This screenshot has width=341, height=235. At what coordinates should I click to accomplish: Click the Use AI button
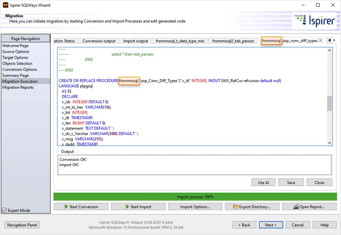point(263,183)
